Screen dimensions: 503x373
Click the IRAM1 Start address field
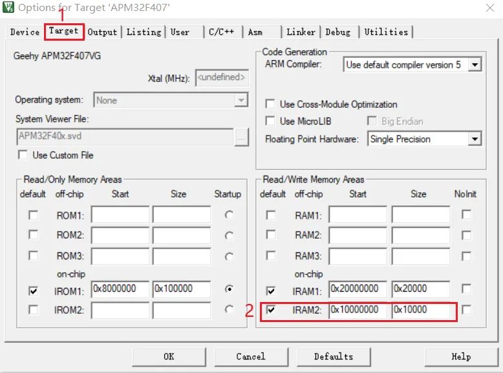click(x=358, y=289)
